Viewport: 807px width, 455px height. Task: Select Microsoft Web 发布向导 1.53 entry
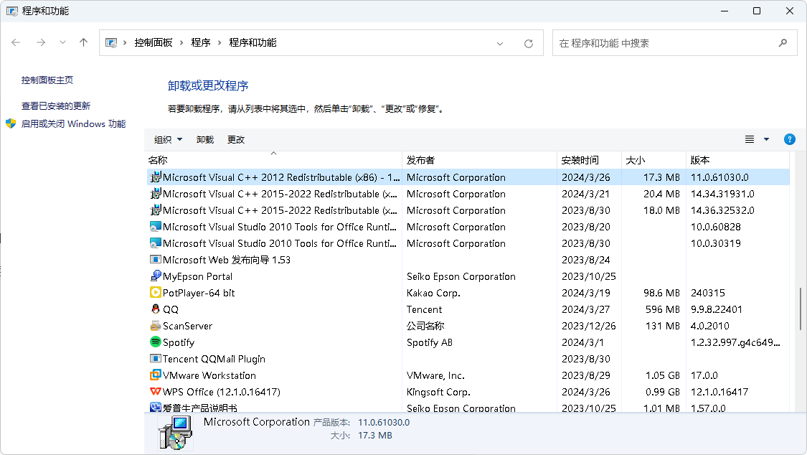[x=468, y=260]
